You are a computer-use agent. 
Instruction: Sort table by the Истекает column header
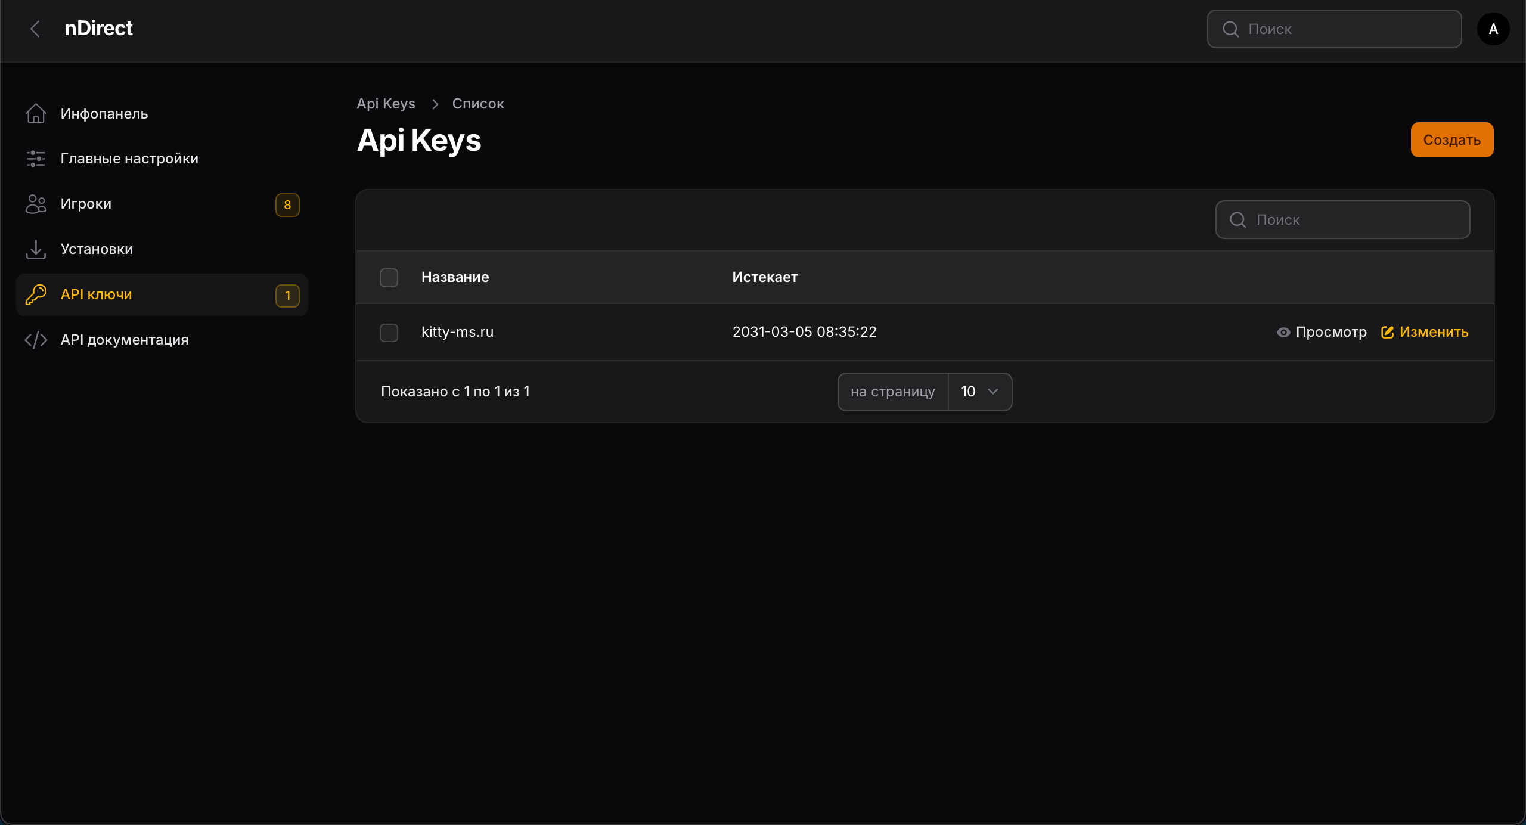coord(765,277)
